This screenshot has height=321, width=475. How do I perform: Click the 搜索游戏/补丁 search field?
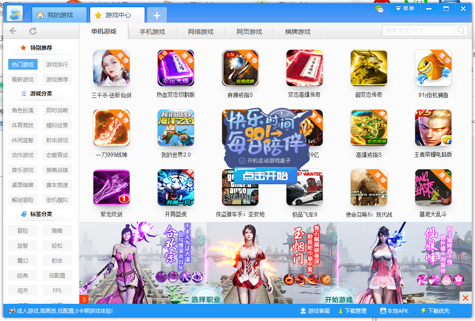tap(418, 30)
